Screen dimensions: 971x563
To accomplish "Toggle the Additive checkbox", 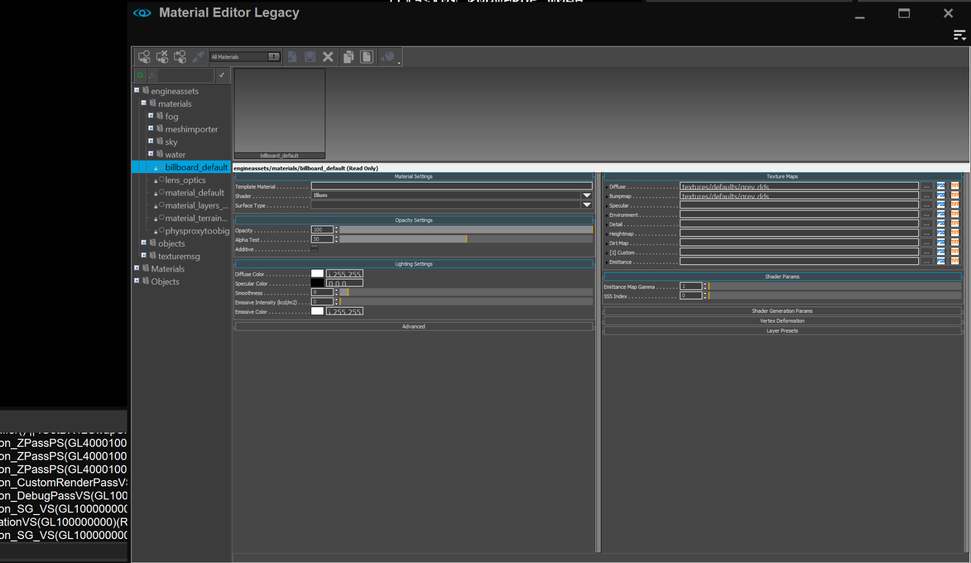I will coord(315,249).
